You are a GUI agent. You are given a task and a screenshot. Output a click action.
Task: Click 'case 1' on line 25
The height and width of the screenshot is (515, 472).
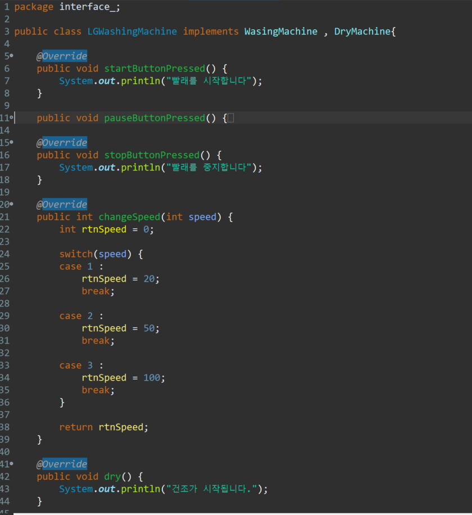tap(76, 266)
